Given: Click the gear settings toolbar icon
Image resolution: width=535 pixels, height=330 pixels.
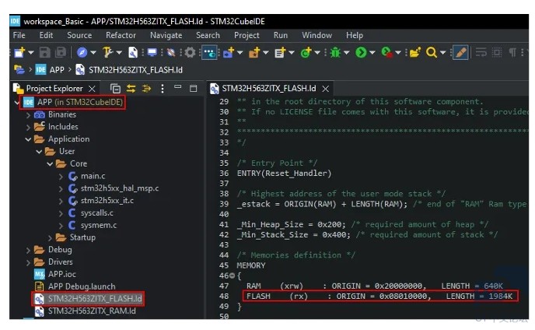Looking at the screenshot, I should click(190, 52).
